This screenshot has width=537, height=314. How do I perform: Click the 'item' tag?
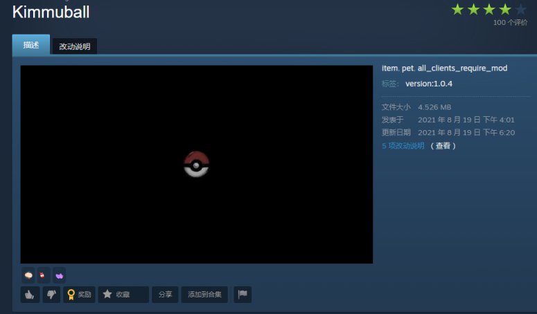(x=389, y=68)
